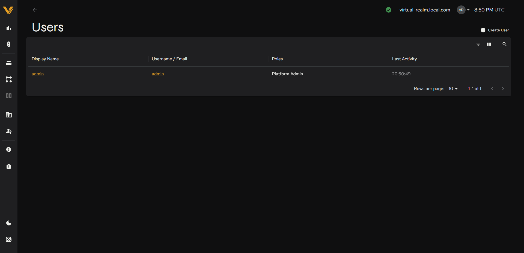Click the 1–1 of 1 pagination text
524x253 pixels.
point(475,89)
